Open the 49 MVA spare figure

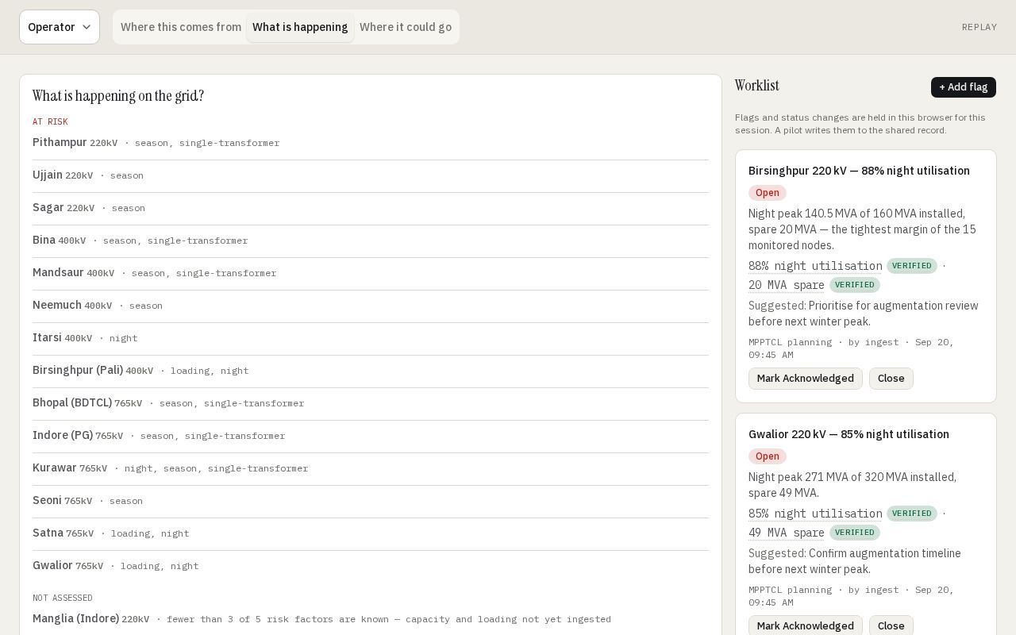(787, 533)
